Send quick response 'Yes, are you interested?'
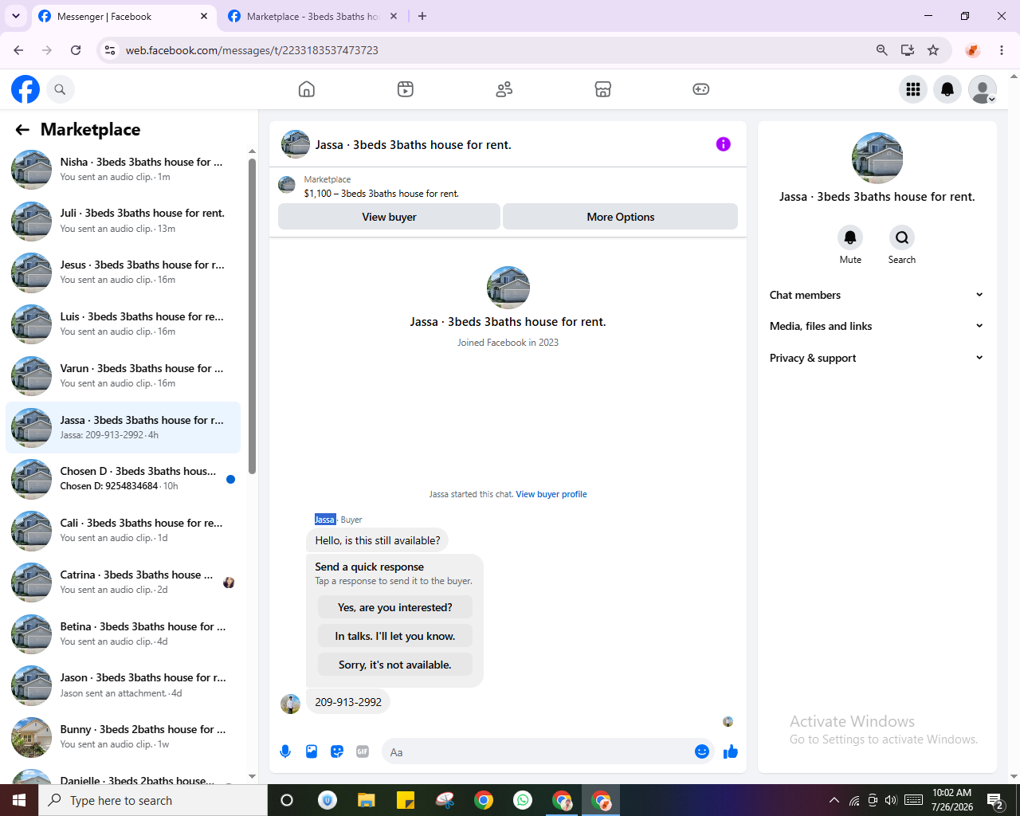The image size is (1020, 816). (x=395, y=607)
